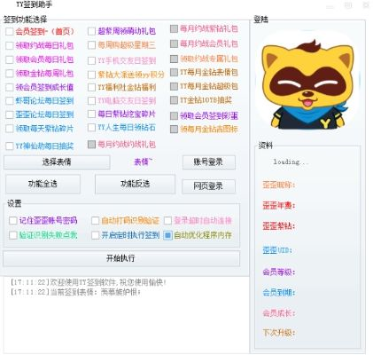
Task: Open 账号登录 account login
Action: pyautogui.click(x=209, y=162)
